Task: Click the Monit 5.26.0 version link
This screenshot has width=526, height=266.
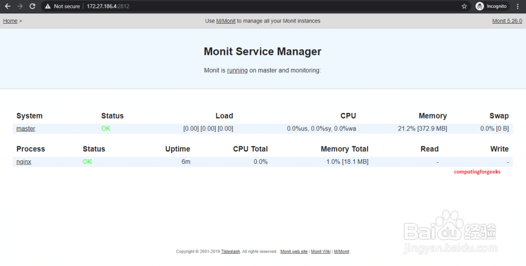Action: point(507,21)
